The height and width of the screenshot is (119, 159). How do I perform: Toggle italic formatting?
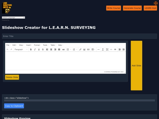coord(35,49)
